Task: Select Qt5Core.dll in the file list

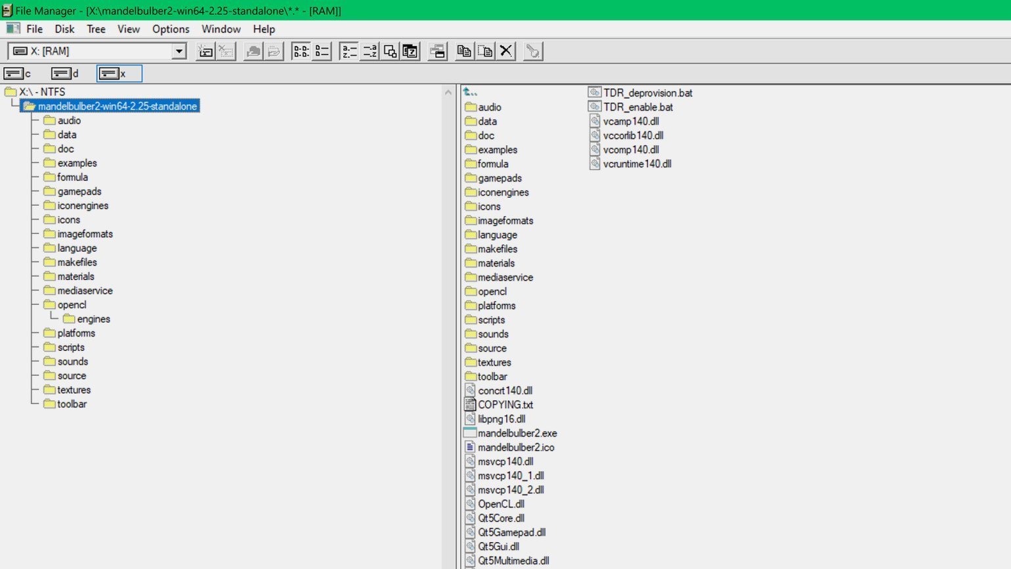Action: pos(494,518)
